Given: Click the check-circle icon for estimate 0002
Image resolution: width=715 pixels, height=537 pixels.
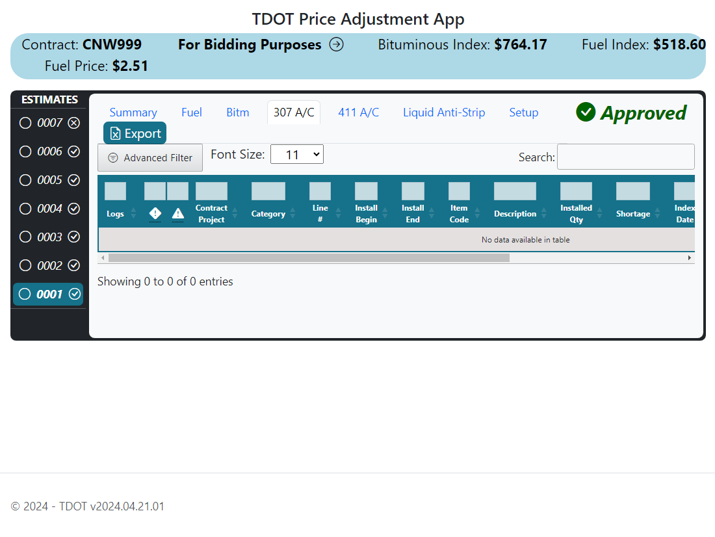Looking at the screenshot, I should (74, 265).
